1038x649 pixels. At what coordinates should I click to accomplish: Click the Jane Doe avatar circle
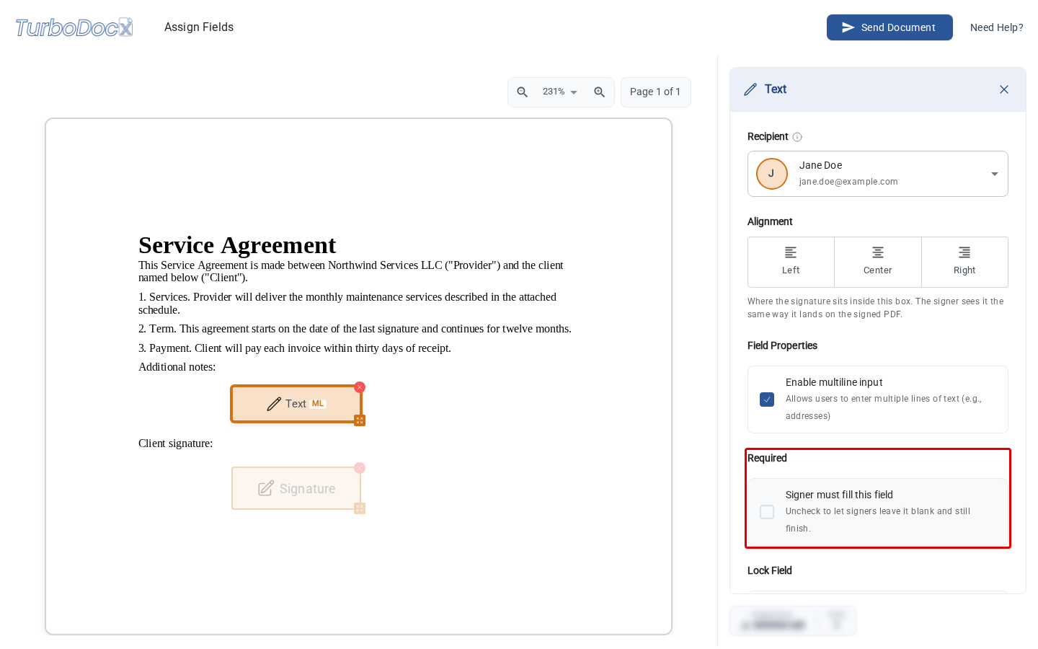coord(772,174)
